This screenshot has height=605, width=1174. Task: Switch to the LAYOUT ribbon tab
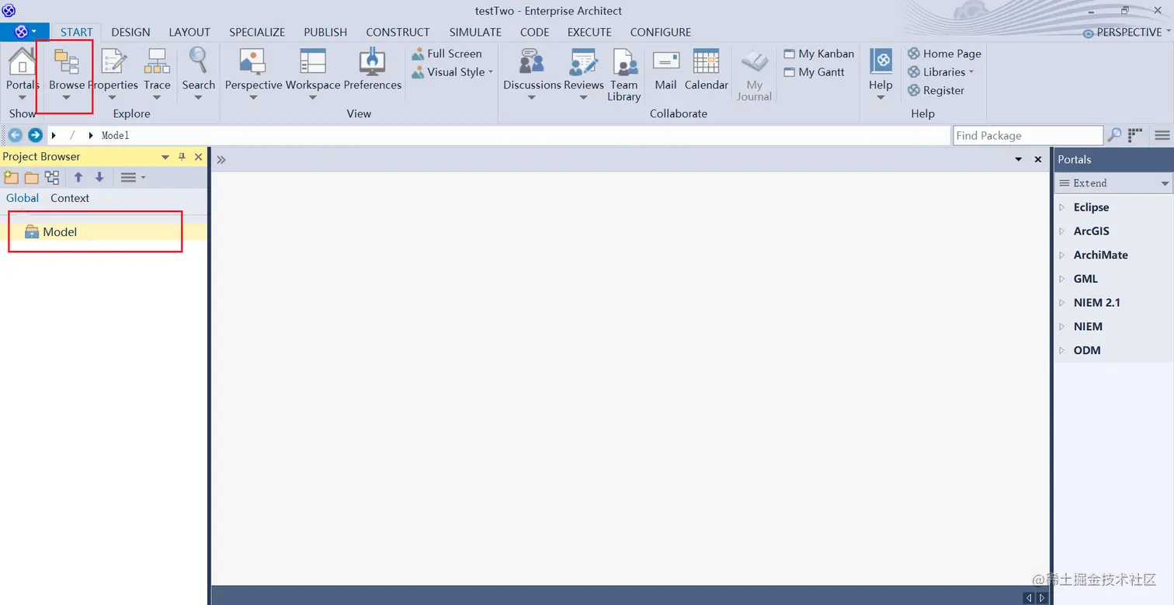189,33
